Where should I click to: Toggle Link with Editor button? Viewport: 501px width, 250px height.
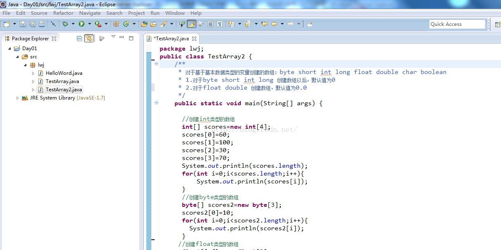click(x=89, y=38)
